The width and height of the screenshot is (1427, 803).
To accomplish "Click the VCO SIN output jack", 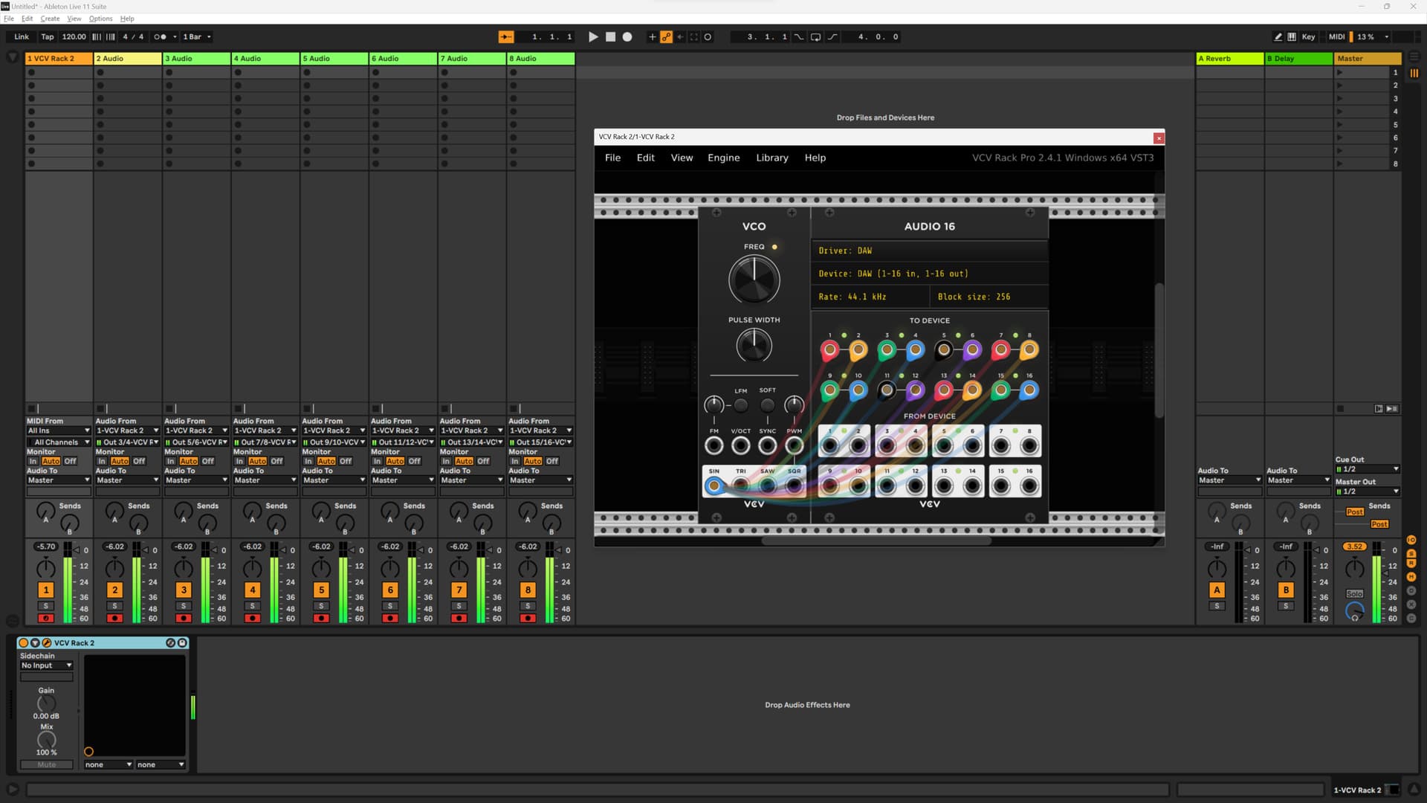I will pos(713,486).
